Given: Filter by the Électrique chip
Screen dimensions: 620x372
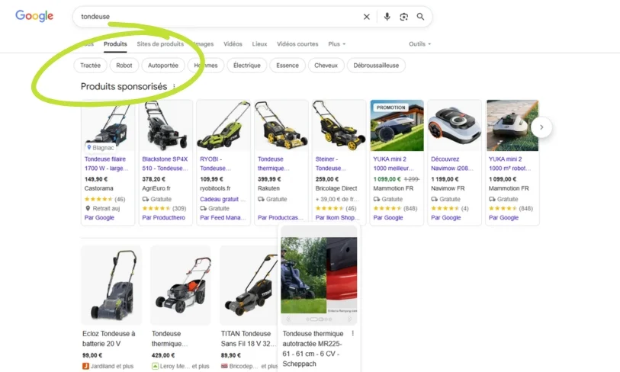Looking at the screenshot, I should pos(247,66).
